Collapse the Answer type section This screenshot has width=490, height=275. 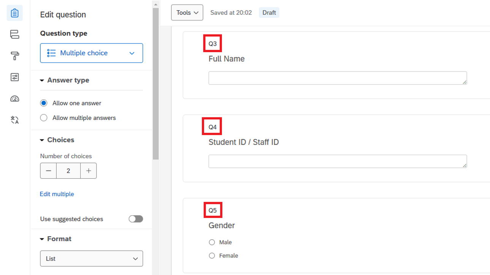coord(42,81)
